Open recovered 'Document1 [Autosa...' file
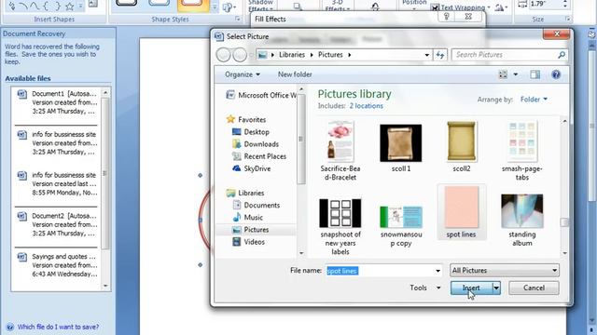This screenshot has height=335, width=597. point(57,102)
